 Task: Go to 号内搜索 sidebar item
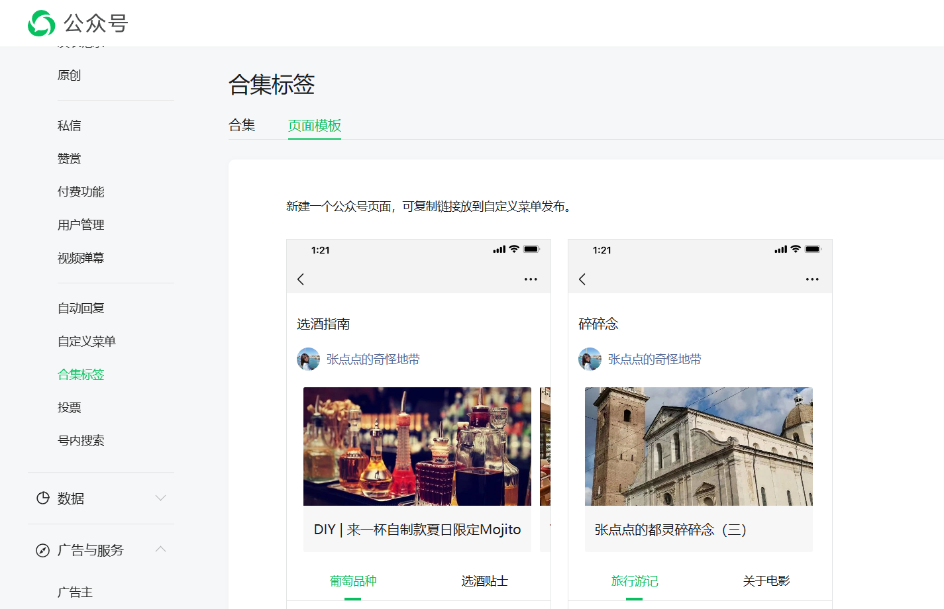coord(81,441)
